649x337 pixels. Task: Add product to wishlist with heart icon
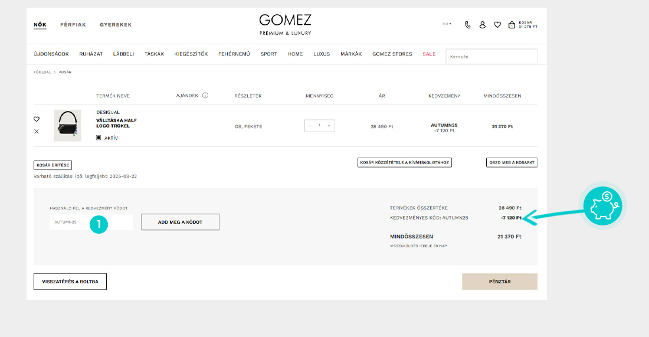(37, 119)
